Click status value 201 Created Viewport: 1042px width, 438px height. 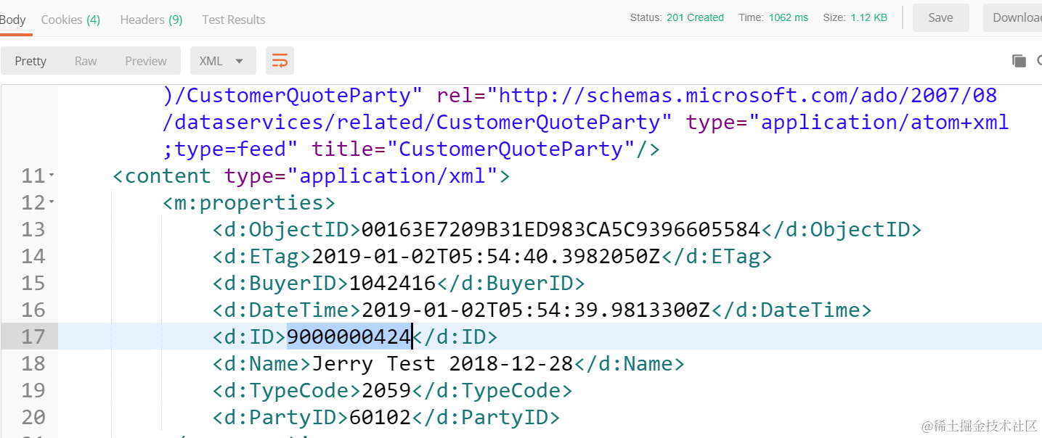coord(695,17)
